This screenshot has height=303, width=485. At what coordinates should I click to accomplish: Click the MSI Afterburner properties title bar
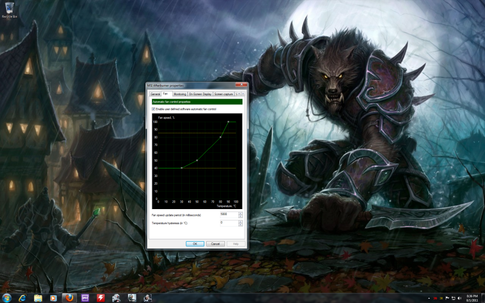191,85
